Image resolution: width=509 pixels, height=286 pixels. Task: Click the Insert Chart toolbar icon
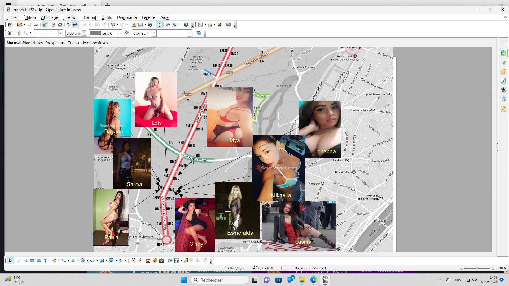pyautogui.click(x=134, y=25)
